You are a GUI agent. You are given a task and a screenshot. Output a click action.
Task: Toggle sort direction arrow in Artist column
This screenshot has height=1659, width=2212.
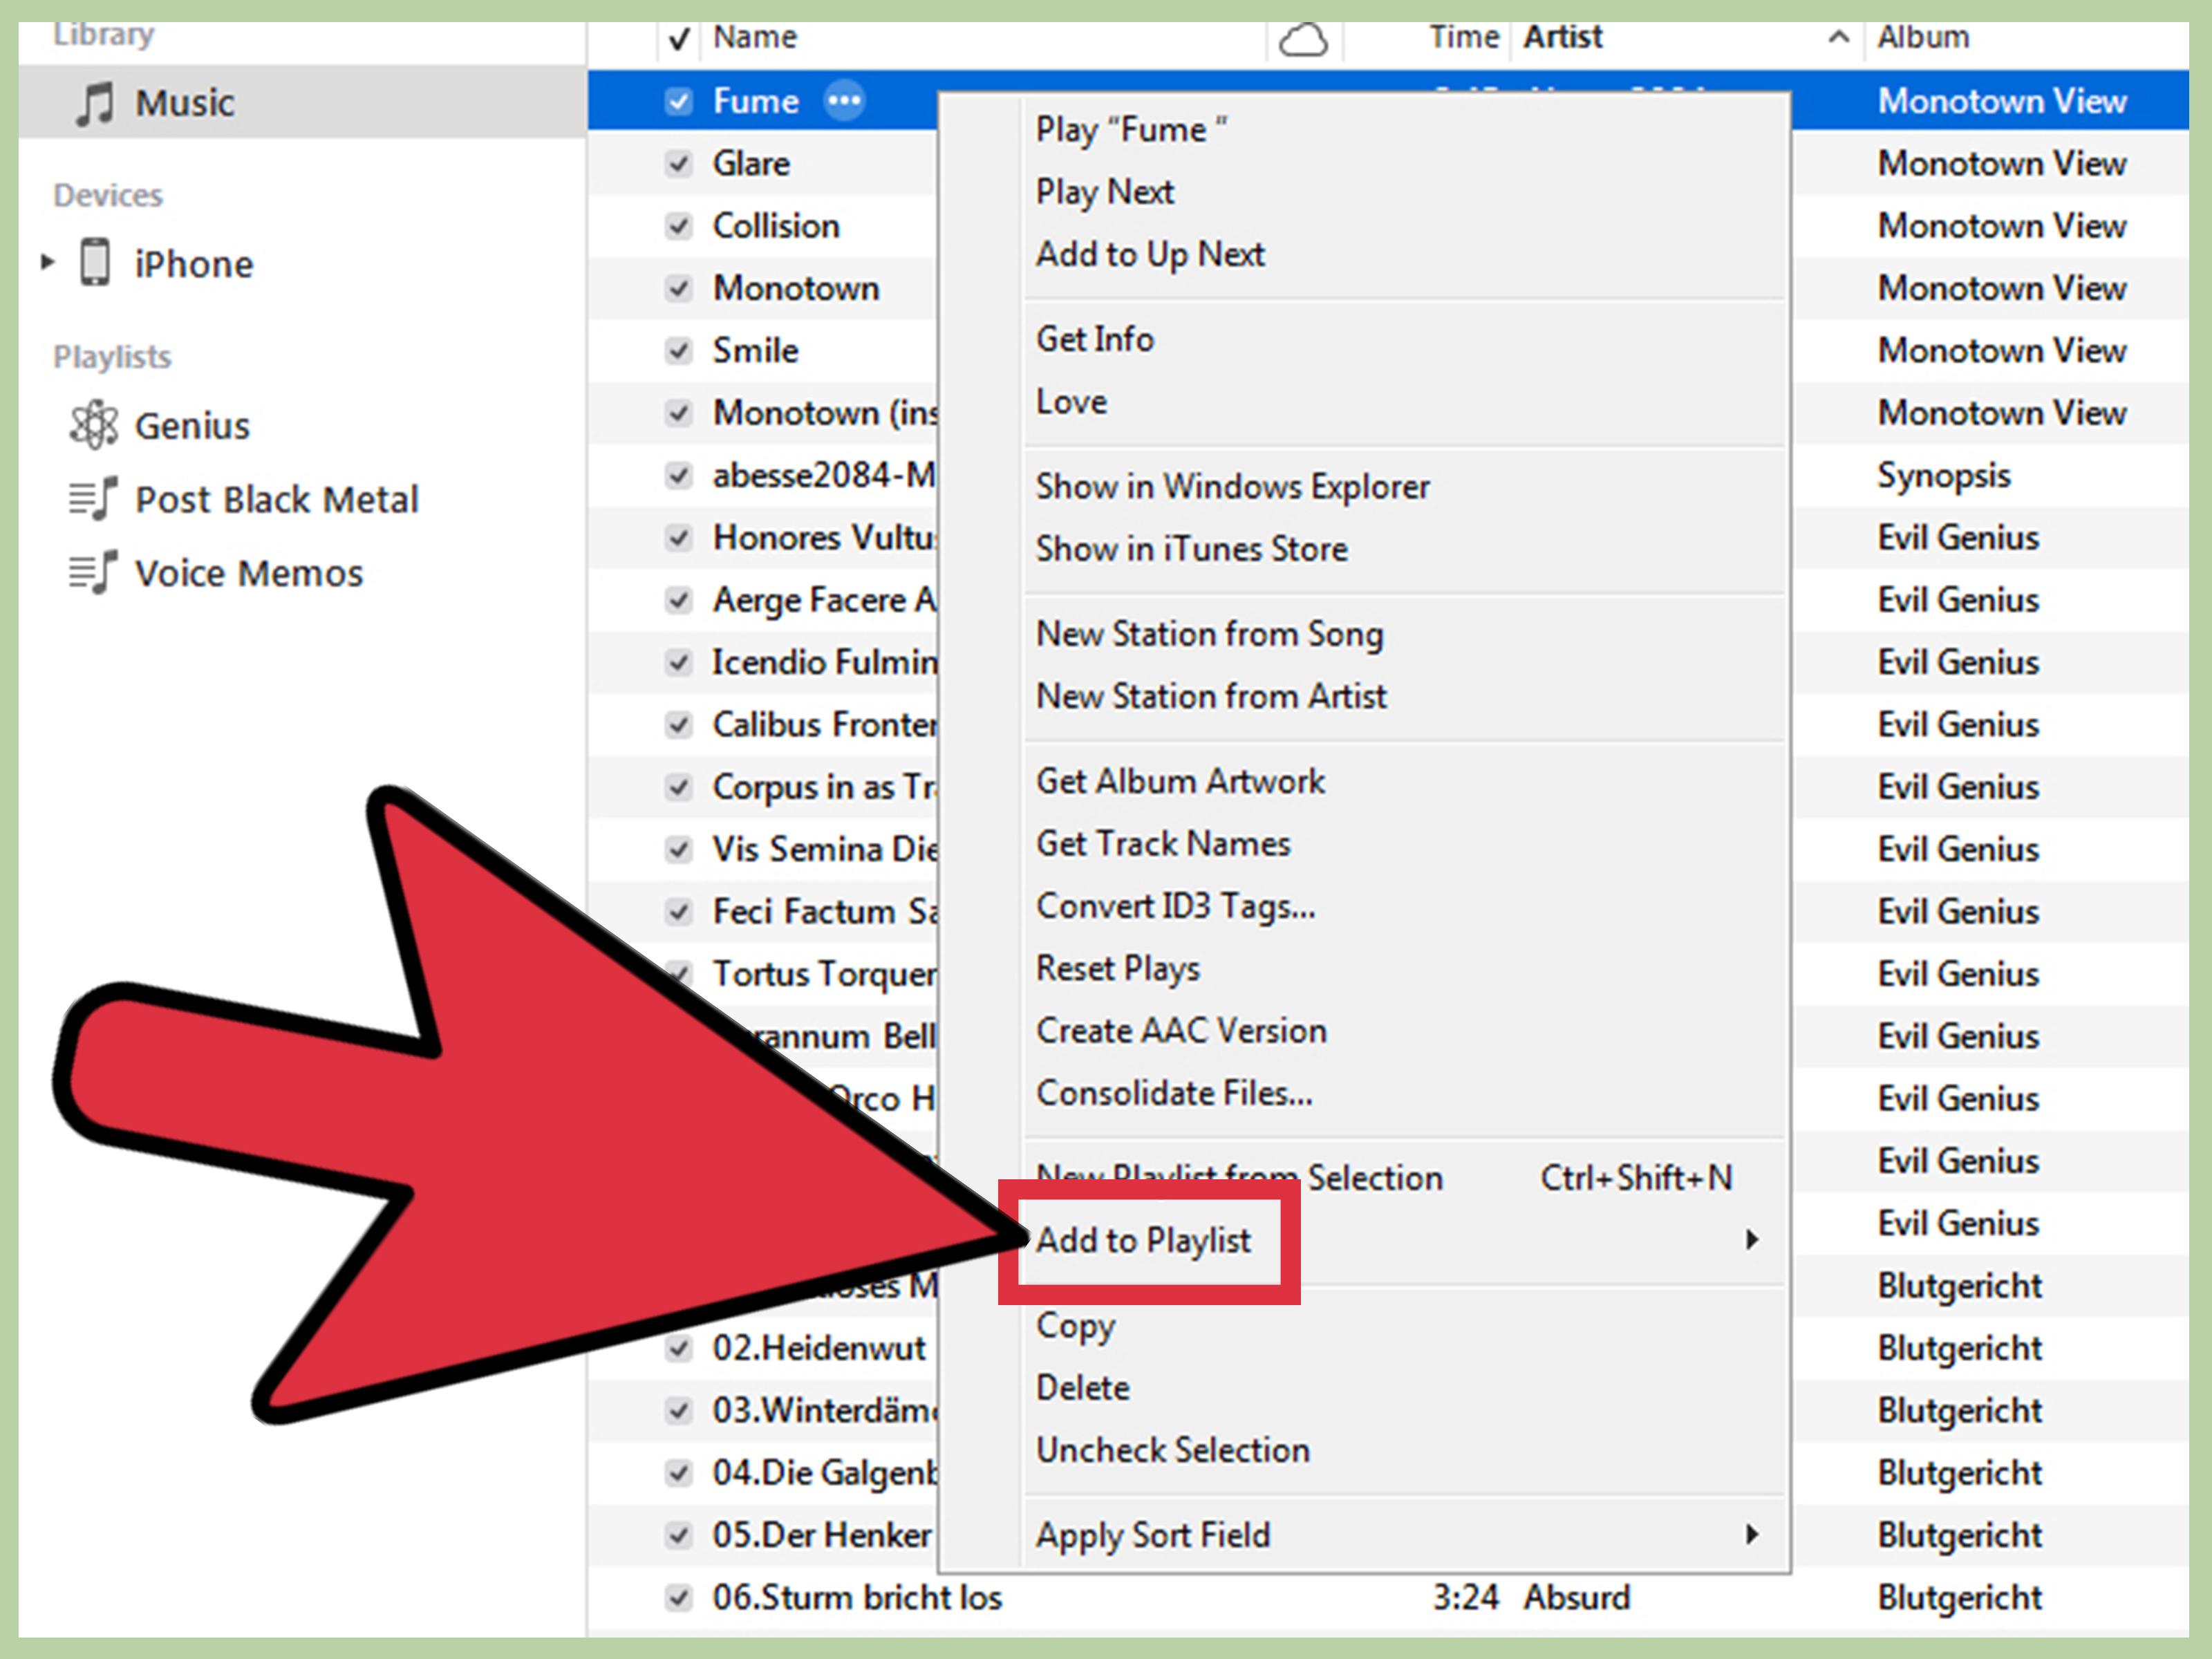click(x=1838, y=38)
